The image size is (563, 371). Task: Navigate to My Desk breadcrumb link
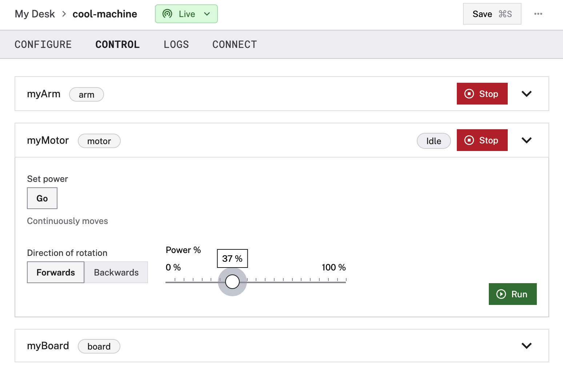pos(35,14)
